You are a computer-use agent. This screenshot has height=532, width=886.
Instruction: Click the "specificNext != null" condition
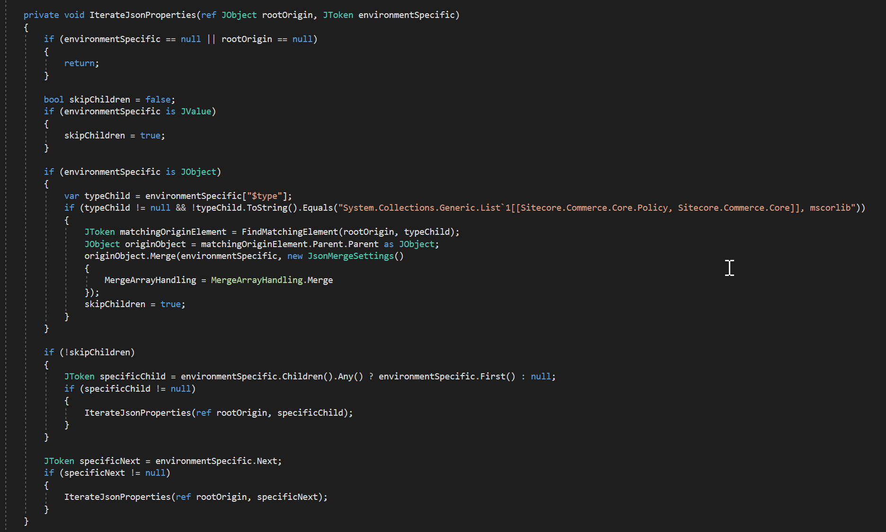point(115,473)
